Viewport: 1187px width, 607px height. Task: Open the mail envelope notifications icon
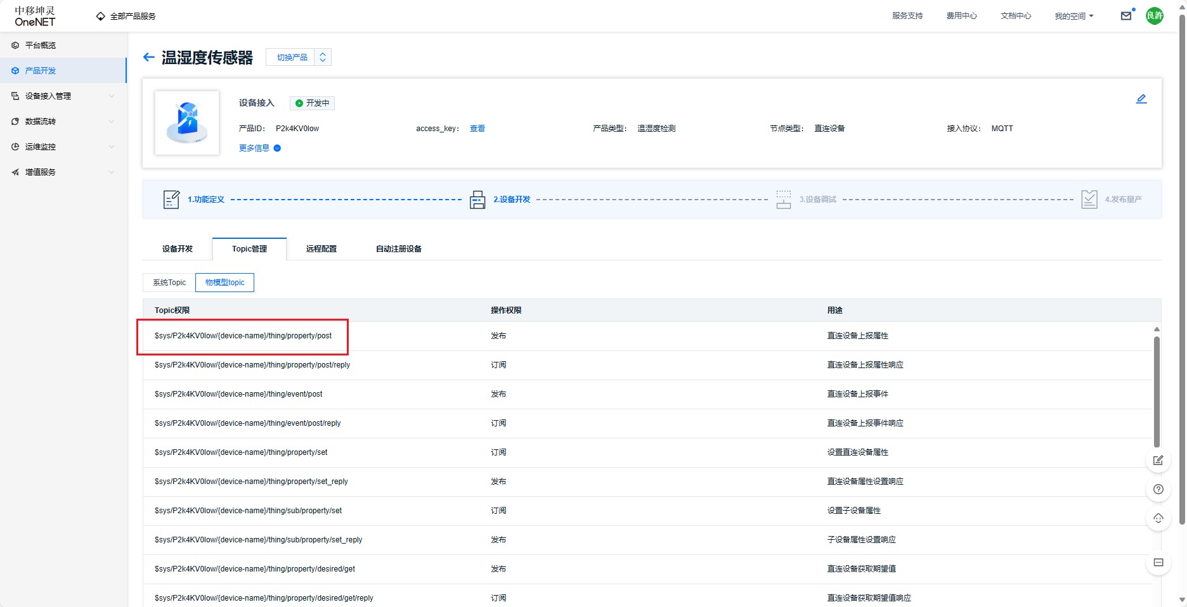click(1125, 16)
